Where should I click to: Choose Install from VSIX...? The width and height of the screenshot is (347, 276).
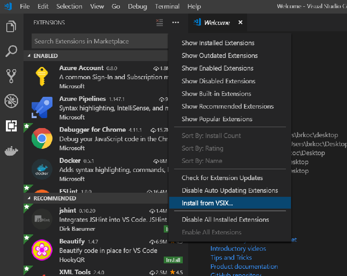point(230,203)
